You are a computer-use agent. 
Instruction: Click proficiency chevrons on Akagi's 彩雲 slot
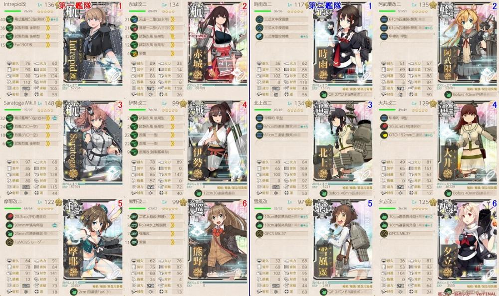[x=173, y=53]
